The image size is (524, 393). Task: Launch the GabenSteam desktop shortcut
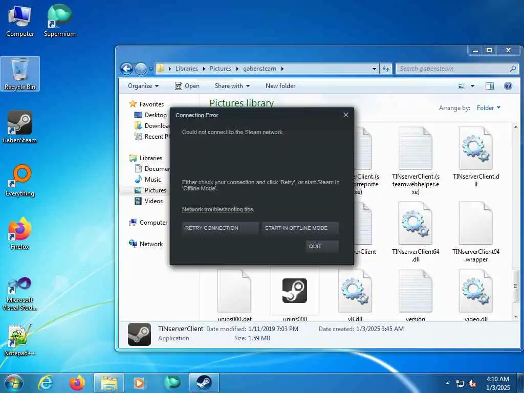(20, 127)
